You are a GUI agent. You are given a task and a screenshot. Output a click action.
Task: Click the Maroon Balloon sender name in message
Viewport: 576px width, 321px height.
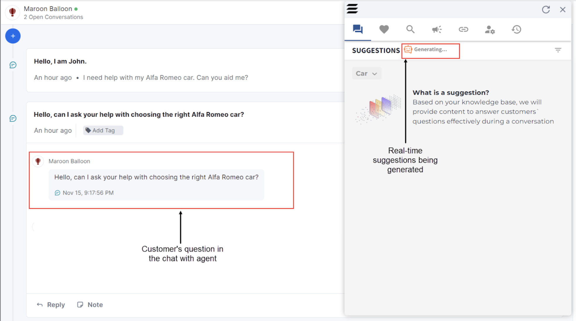(69, 161)
